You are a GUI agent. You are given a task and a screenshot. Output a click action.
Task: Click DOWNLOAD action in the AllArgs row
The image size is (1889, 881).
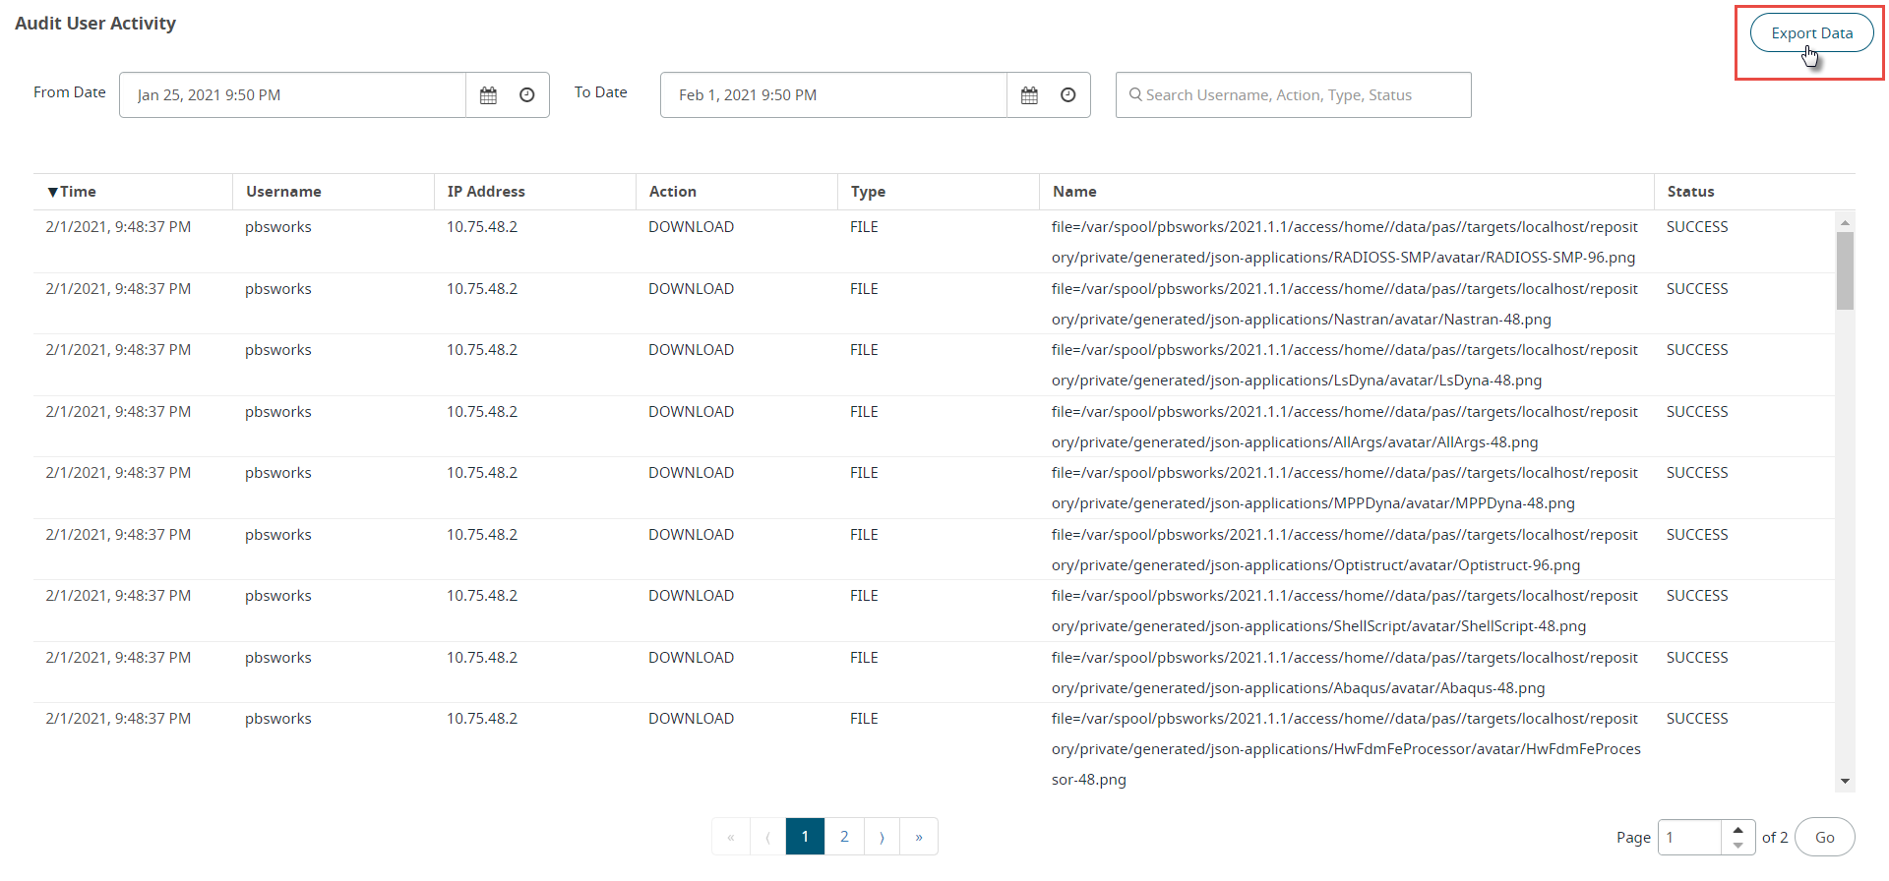pos(691,412)
